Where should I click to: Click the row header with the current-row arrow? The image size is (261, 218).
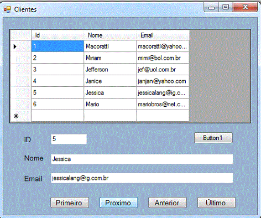[20, 46]
